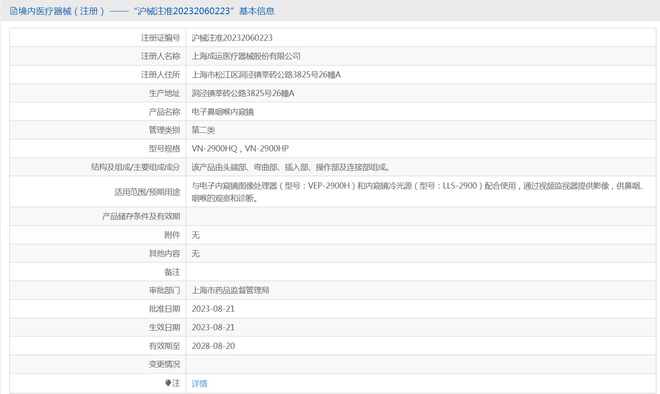Click the 其他内容 row label
Viewport: 660px width, 394px height.
click(x=164, y=254)
